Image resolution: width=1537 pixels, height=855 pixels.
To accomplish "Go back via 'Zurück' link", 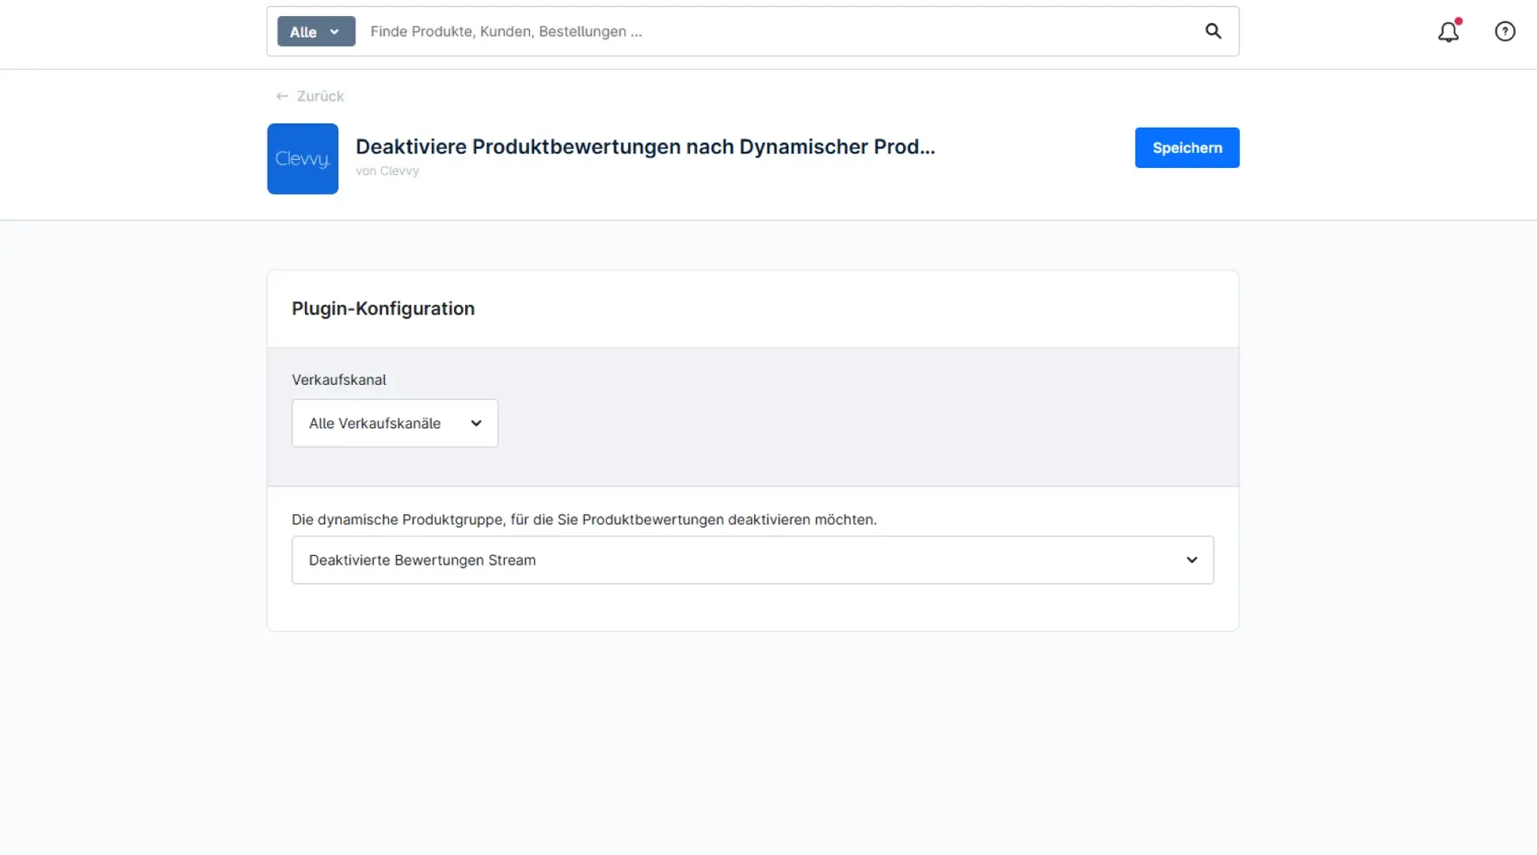I will 310,96.
